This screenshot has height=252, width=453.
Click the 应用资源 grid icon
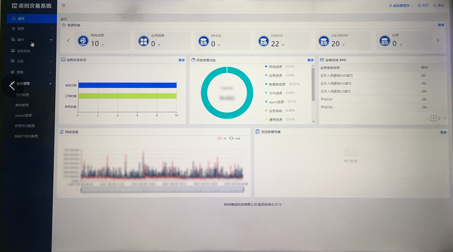coord(144,41)
